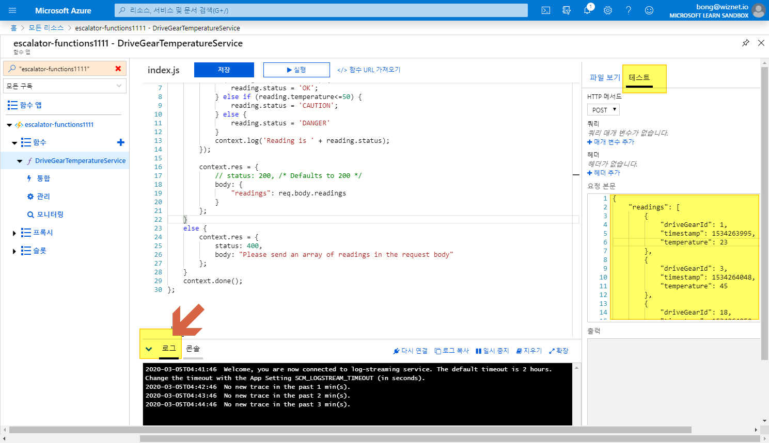Screen dimensions: 769x443
Task: Click the log console scrollbar up arrow
Action: pos(576,368)
